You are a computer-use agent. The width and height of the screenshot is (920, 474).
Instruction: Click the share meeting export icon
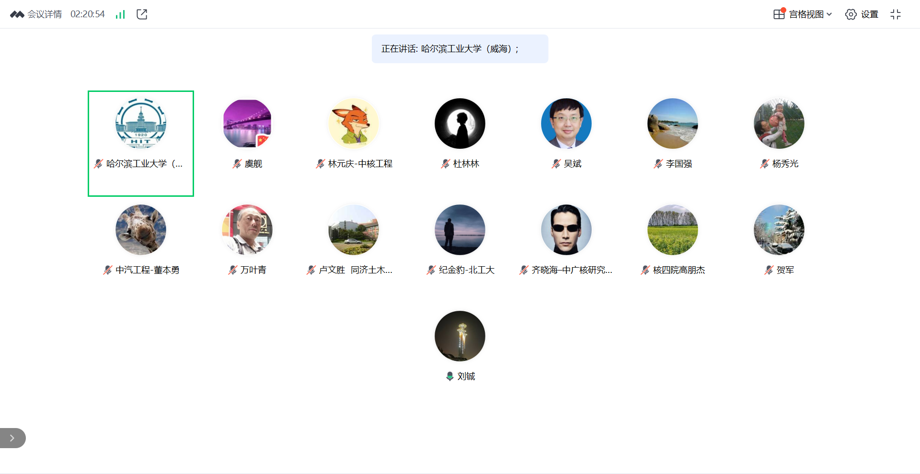click(x=142, y=14)
